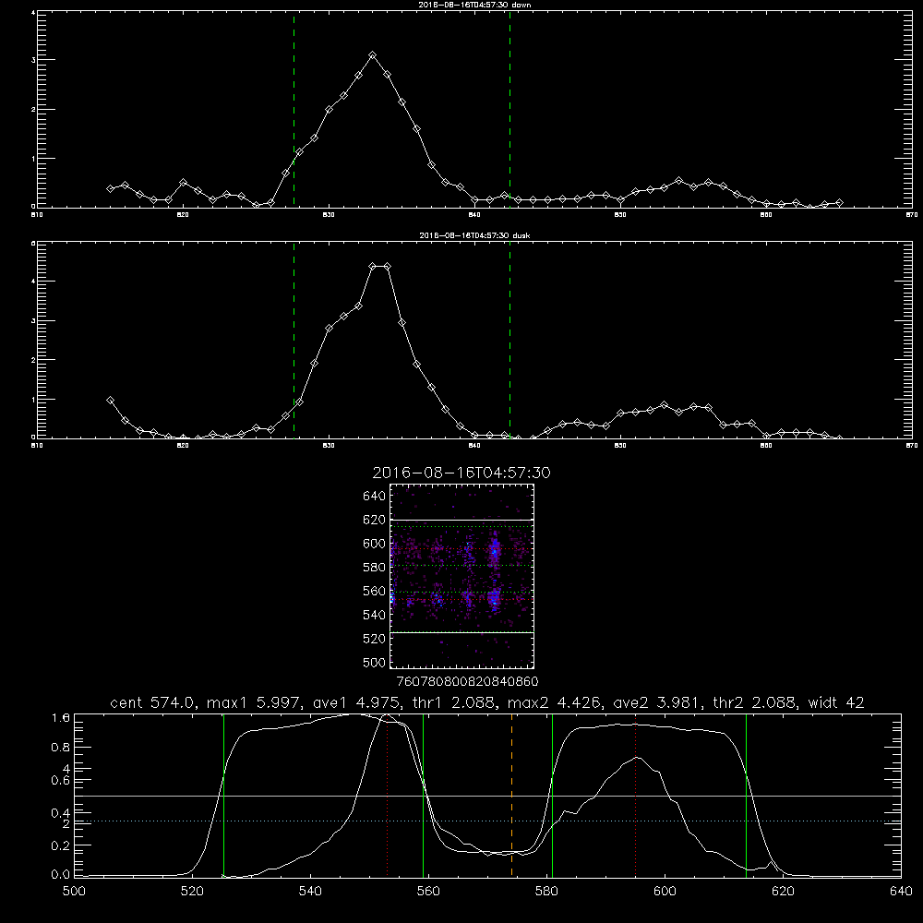Select the large timestamp title above the image
This screenshot has height=923, width=923.
click(461, 473)
